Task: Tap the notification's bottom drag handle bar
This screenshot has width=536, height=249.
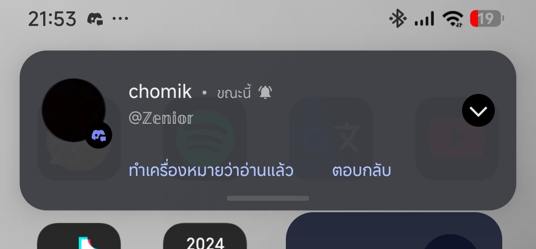Action: click(268, 198)
